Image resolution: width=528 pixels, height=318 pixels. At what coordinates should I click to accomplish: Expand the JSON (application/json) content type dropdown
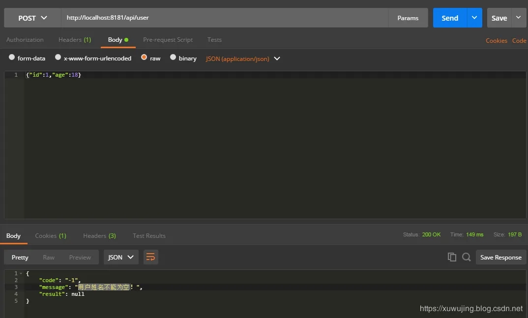(277, 58)
